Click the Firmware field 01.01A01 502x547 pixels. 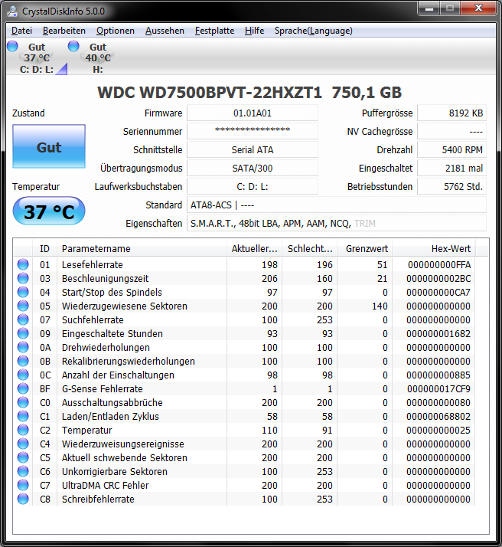pyautogui.click(x=253, y=113)
